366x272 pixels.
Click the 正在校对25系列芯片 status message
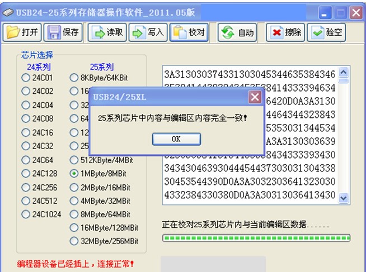pos(245,225)
